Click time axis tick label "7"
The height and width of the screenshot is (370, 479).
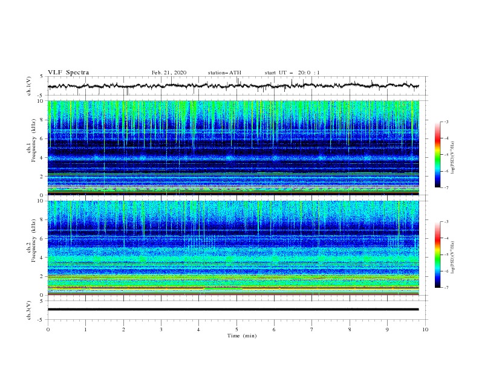click(x=312, y=329)
